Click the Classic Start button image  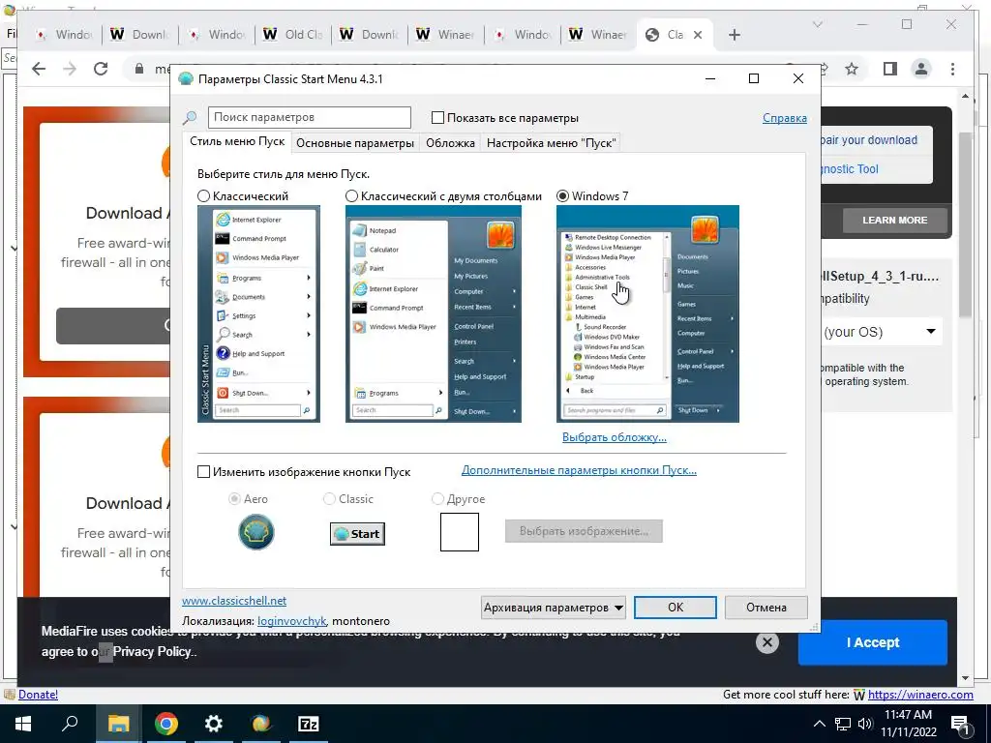357,534
